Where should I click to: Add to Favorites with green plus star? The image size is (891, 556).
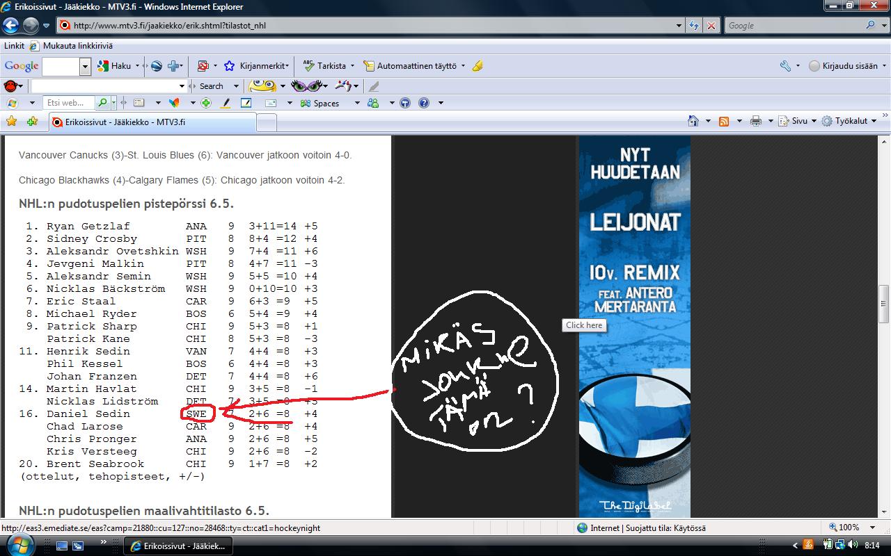click(x=32, y=121)
